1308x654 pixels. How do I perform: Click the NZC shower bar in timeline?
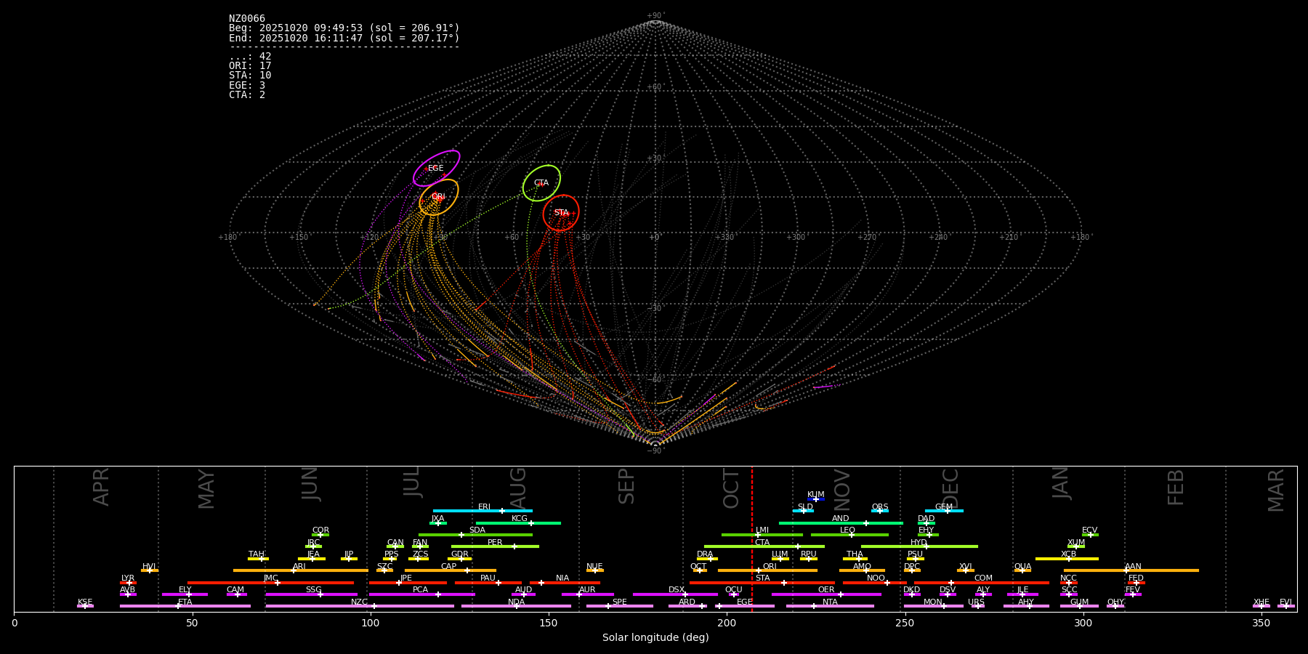coord(360,606)
